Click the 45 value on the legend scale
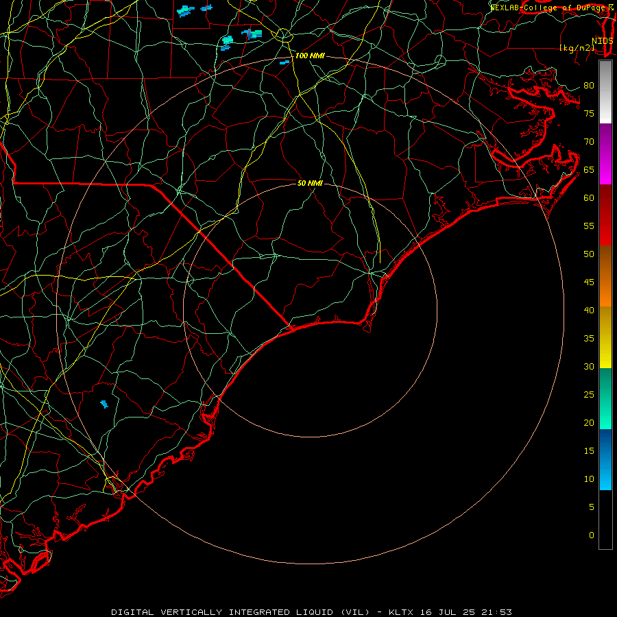This screenshot has height=617, width=617. coord(589,282)
